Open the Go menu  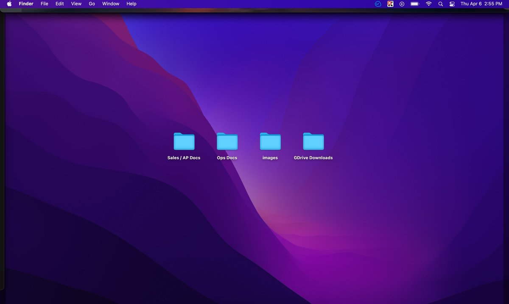(92, 4)
